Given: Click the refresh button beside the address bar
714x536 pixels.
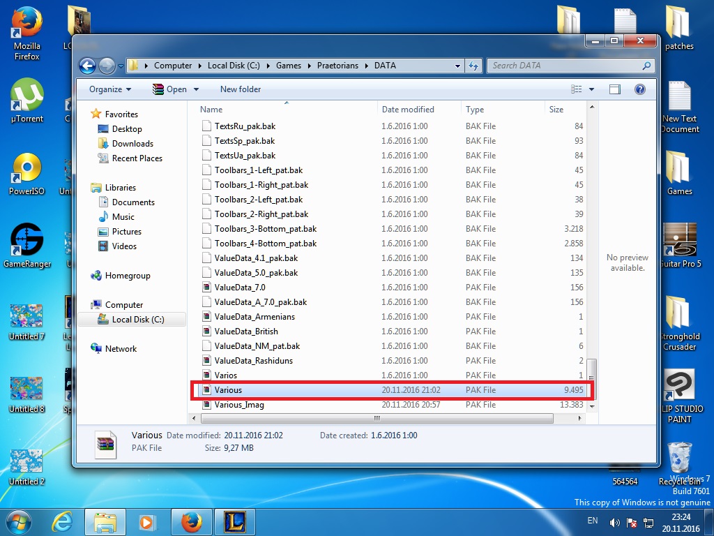Looking at the screenshot, I should [473, 66].
